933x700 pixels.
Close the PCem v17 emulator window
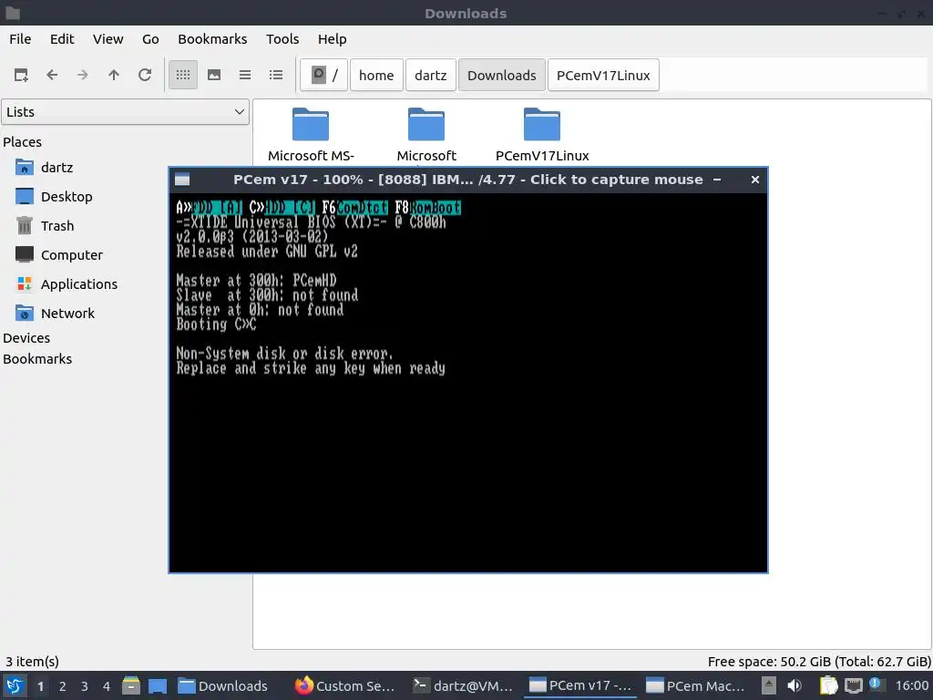755,180
